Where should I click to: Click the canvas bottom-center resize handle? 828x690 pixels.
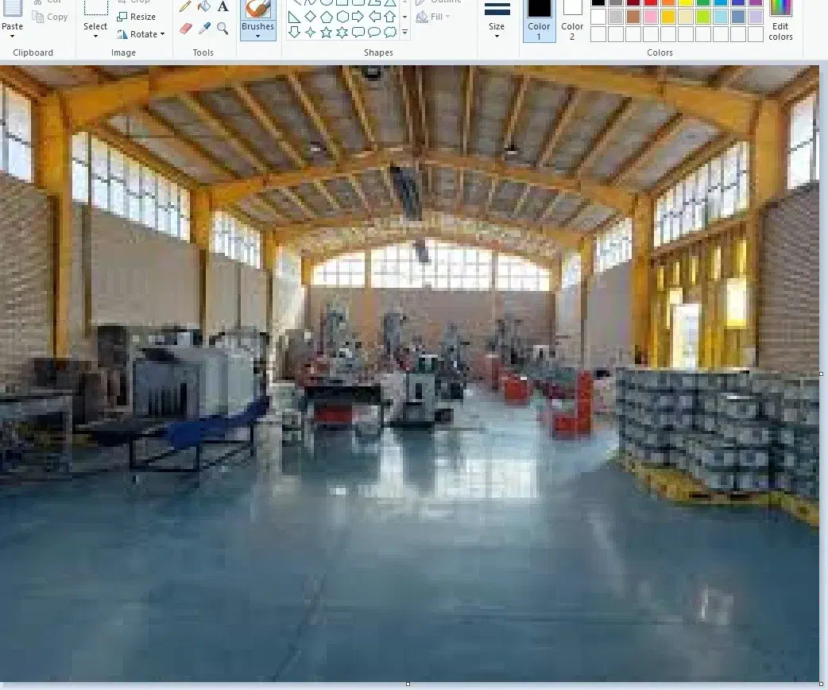[408, 684]
